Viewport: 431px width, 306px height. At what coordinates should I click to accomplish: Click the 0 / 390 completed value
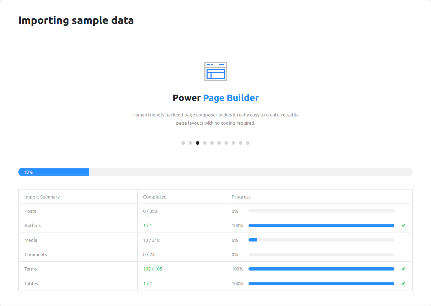click(150, 211)
